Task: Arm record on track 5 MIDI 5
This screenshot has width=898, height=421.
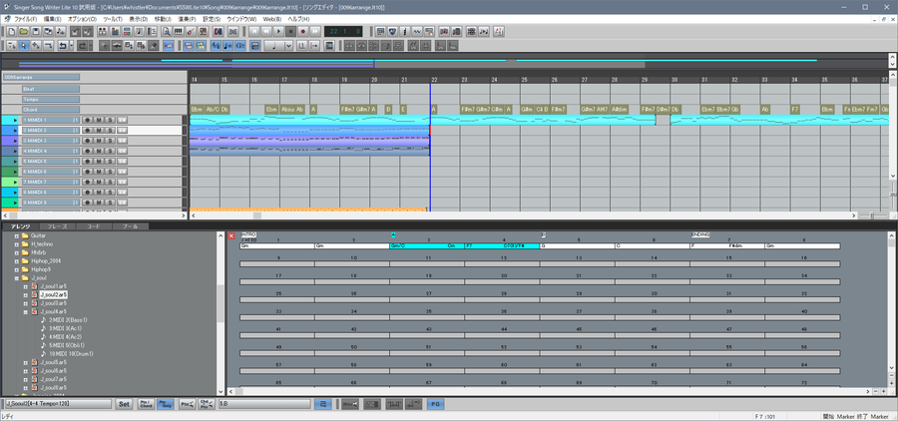Action: coord(87,161)
